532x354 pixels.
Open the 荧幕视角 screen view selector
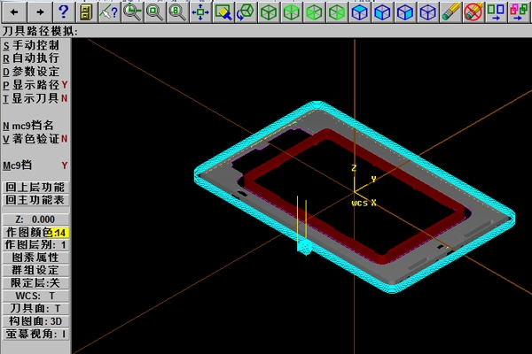click(x=35, y=334)
